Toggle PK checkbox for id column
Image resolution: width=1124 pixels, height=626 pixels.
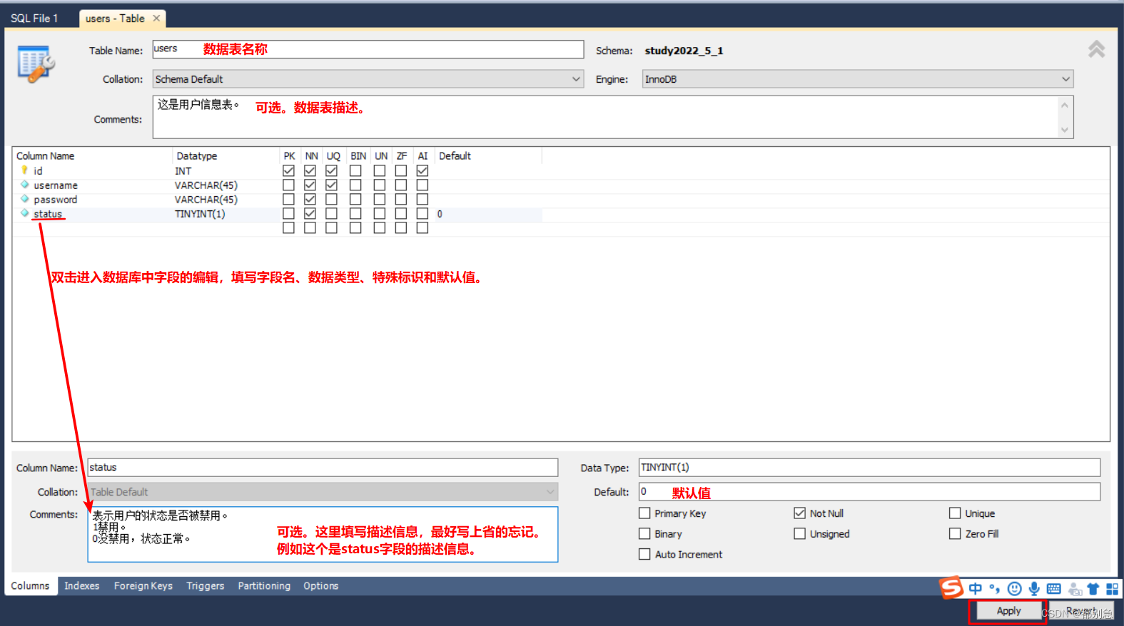(x=288, y=170)
